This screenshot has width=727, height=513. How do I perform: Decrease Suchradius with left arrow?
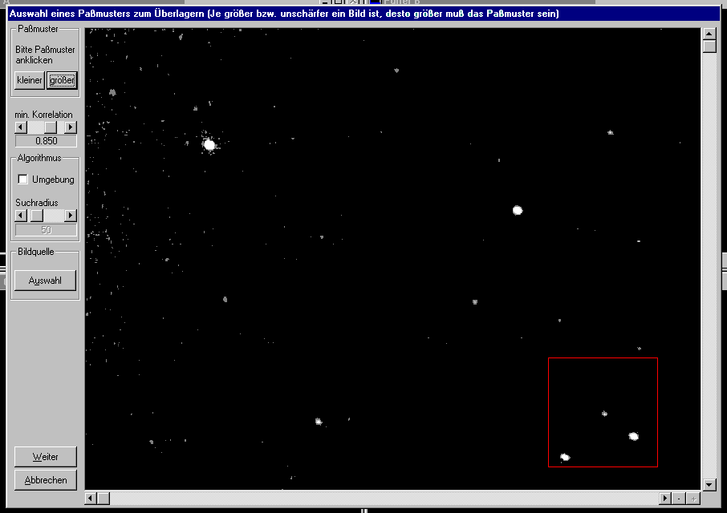point(22,216)
